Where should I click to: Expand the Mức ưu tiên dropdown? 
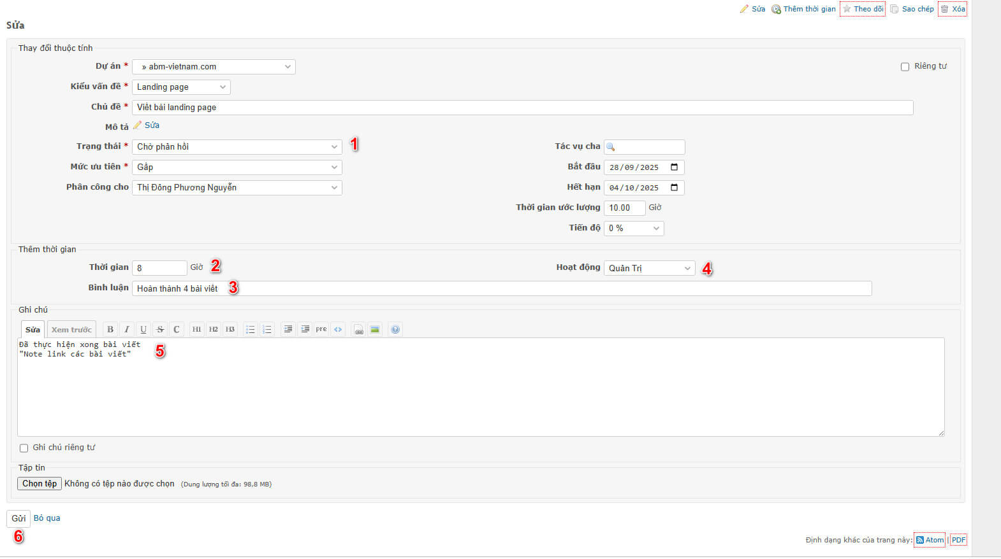237,167
